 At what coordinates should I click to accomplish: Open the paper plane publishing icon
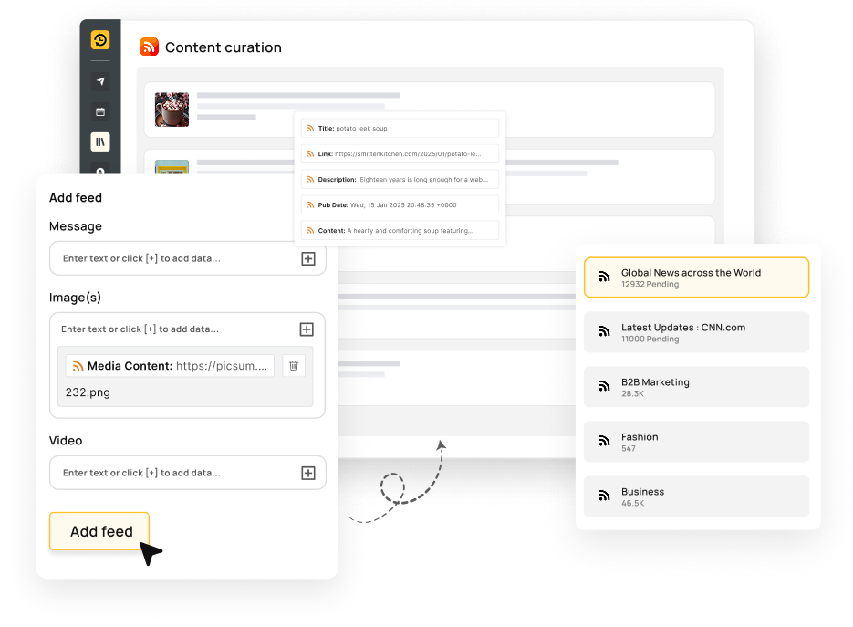click(x=100, y=80)
